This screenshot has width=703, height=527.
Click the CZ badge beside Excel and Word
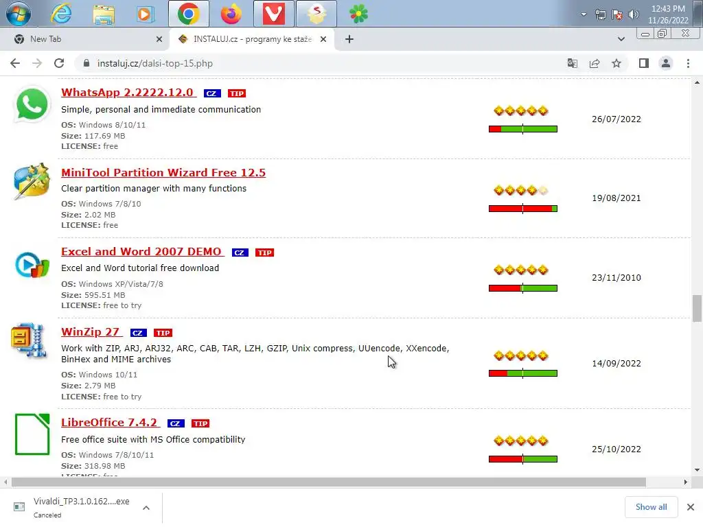[240, 253]
